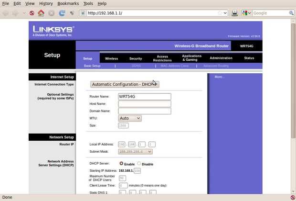Click the search magnifier icon
The image size is (296, 201).
(291, 13)
